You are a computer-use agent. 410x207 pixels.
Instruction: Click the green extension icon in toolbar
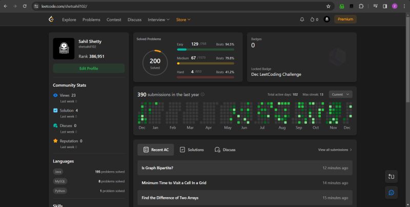[342, 6]
